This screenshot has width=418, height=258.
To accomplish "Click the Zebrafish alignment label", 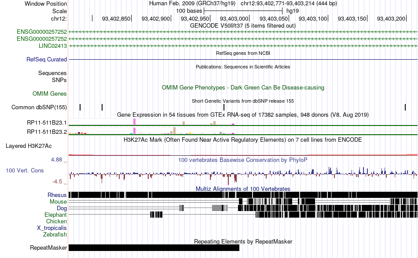I will click(x=55, y=235).
